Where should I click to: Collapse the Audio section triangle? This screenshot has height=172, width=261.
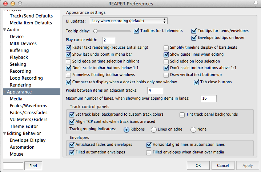click(5, 30)
